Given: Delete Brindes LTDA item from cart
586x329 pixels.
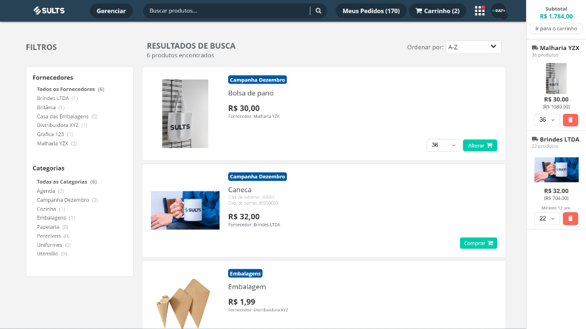Looking at the screenshot, I should click(x=570, y=218).
